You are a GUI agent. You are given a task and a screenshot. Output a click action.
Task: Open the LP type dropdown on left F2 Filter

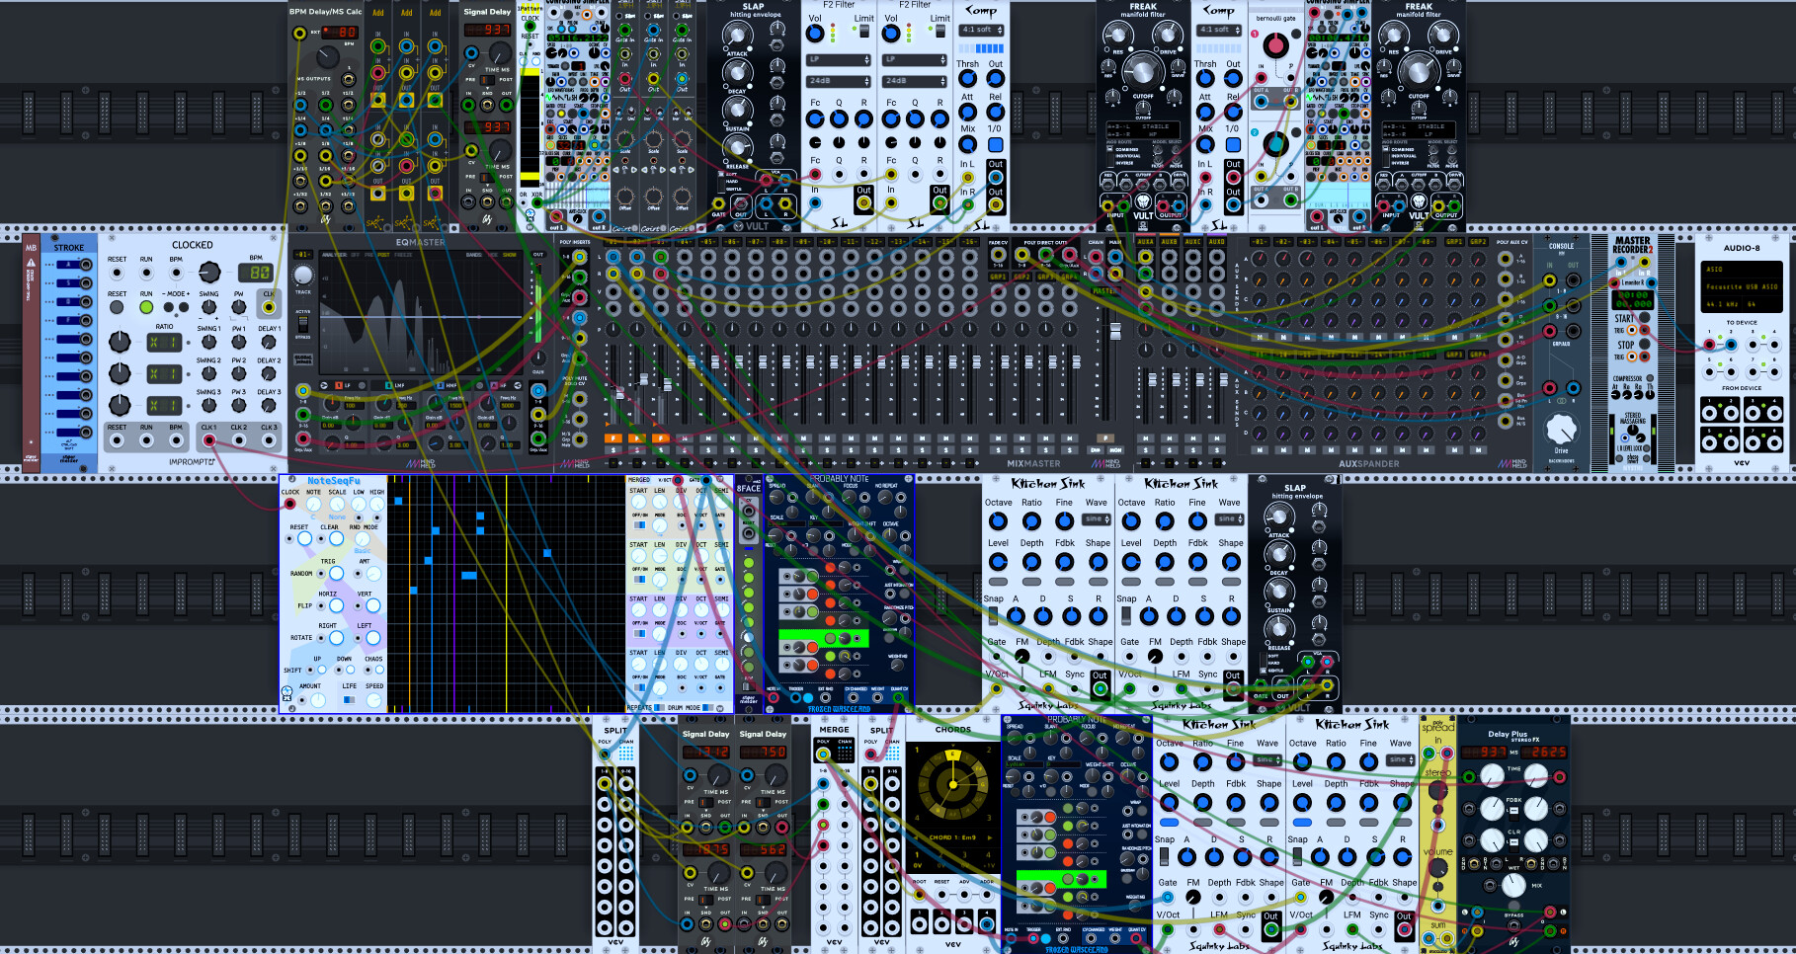pos(839,60)
